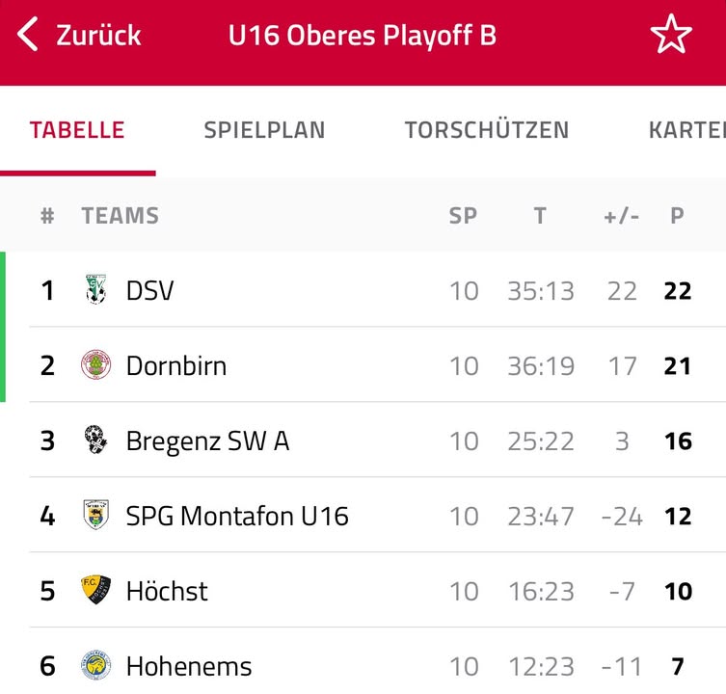Open Dornbirn team name in table

click(176, 365)
